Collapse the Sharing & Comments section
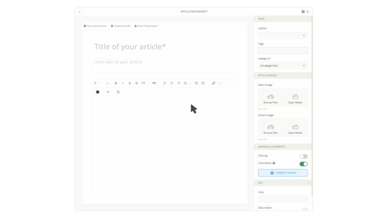The width and height of the screenshot is (388, 218). (x=308, y=147)
